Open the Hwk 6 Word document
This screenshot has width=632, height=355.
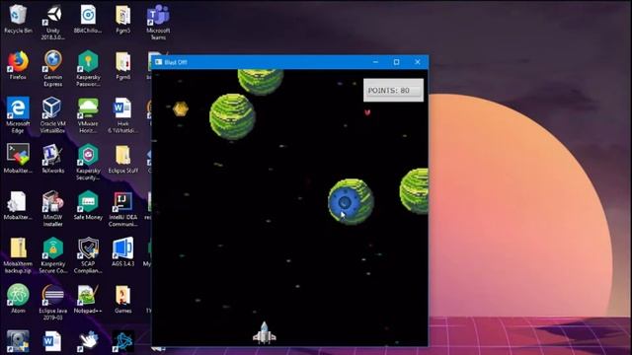pyautogui.click(x=122, y=114)
